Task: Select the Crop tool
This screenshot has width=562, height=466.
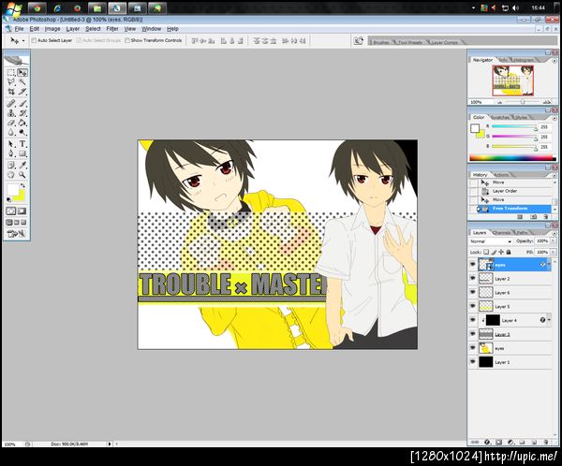Action: (x=11, y=92)
